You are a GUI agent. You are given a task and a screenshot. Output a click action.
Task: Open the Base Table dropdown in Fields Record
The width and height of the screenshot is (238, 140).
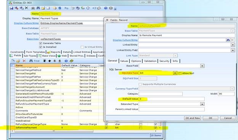tap(233, 31)
